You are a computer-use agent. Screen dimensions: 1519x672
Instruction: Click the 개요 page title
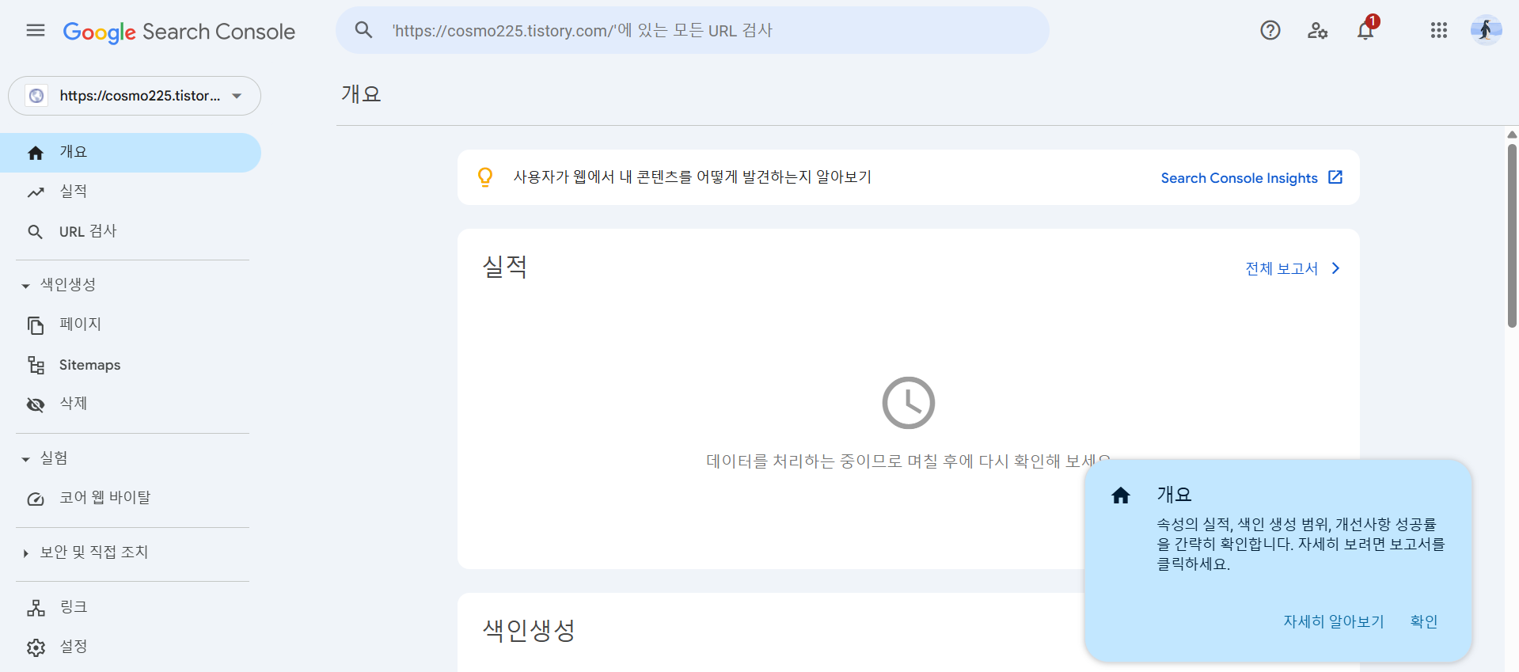[x=361, y=94]
